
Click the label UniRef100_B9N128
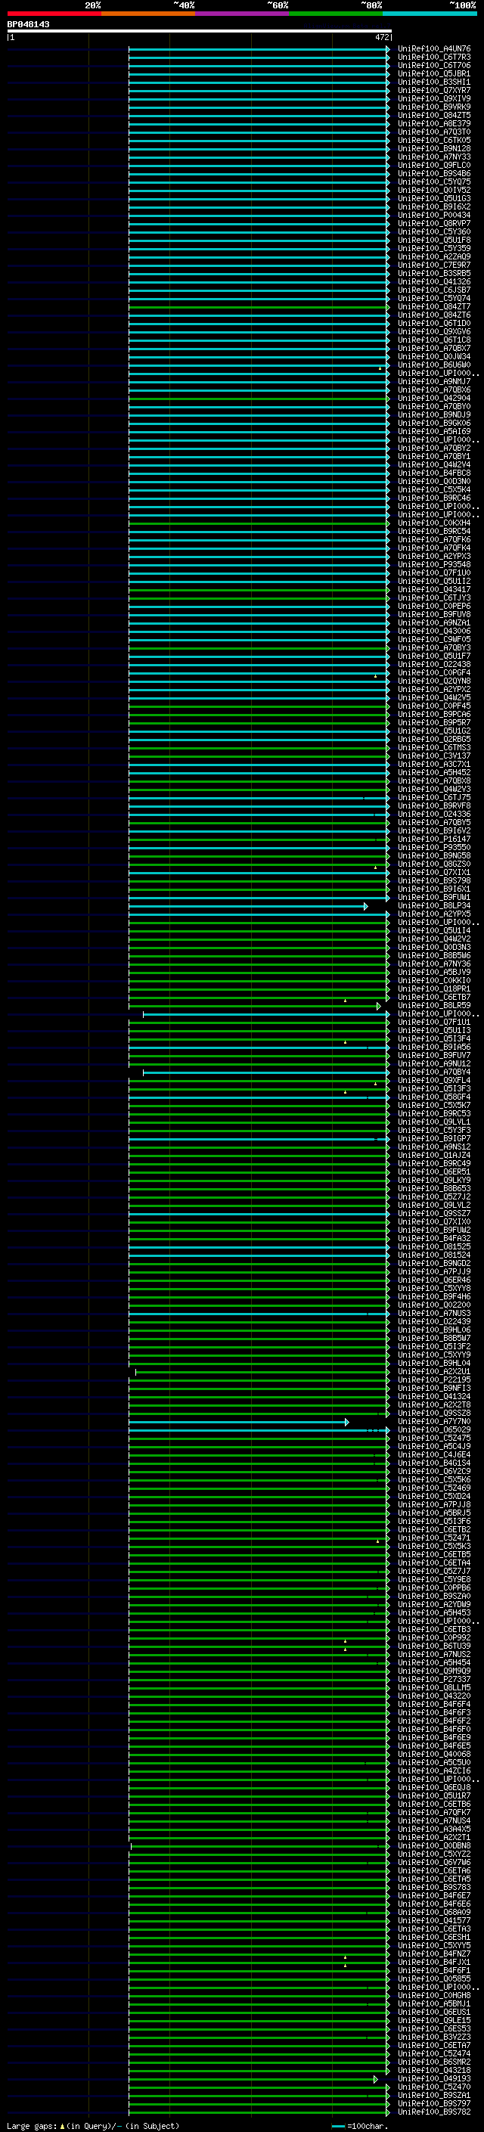coord(434,149)
